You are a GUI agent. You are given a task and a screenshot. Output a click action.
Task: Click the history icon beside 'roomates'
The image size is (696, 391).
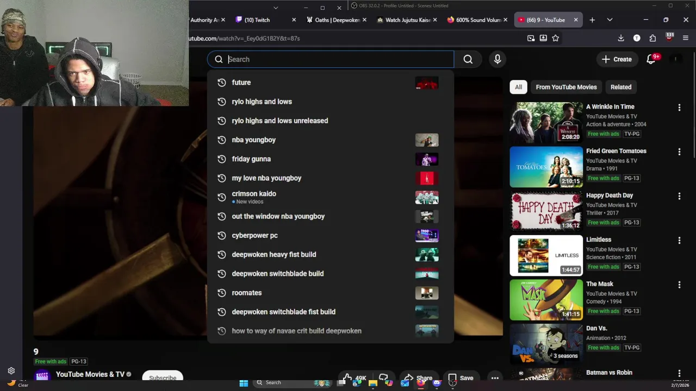[221, 293]
